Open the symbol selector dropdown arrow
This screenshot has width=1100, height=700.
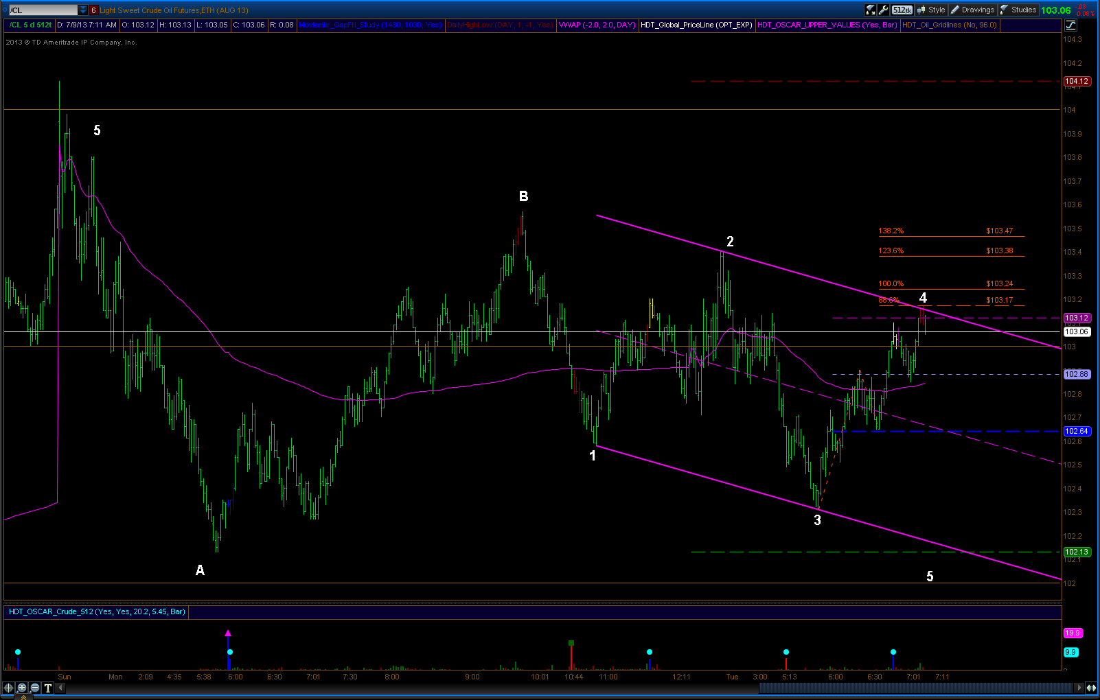pos(83,10)
